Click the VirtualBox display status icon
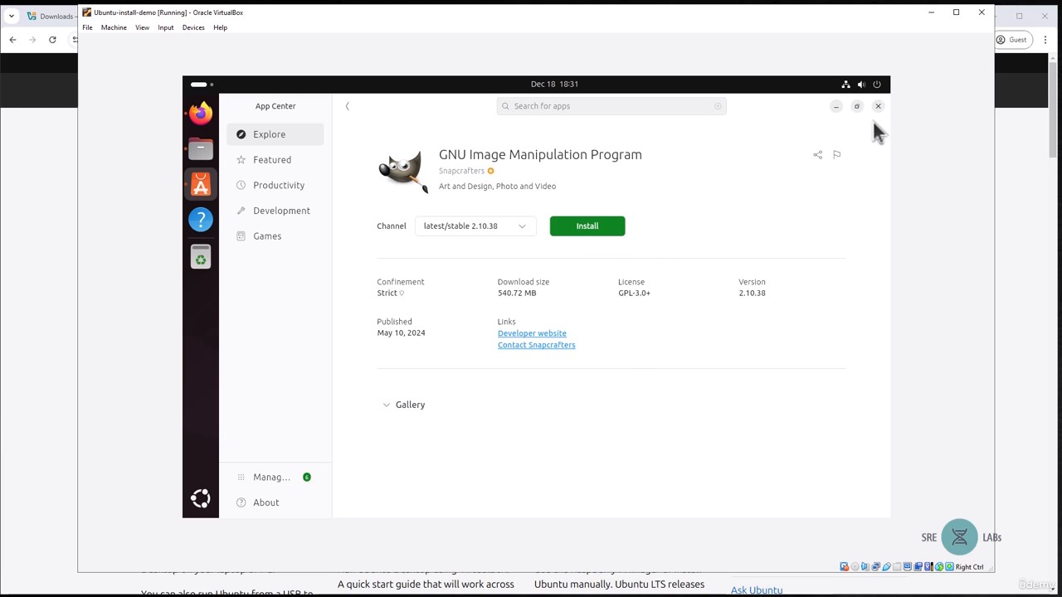This screenshot has height=597, width=1062. 907,566
